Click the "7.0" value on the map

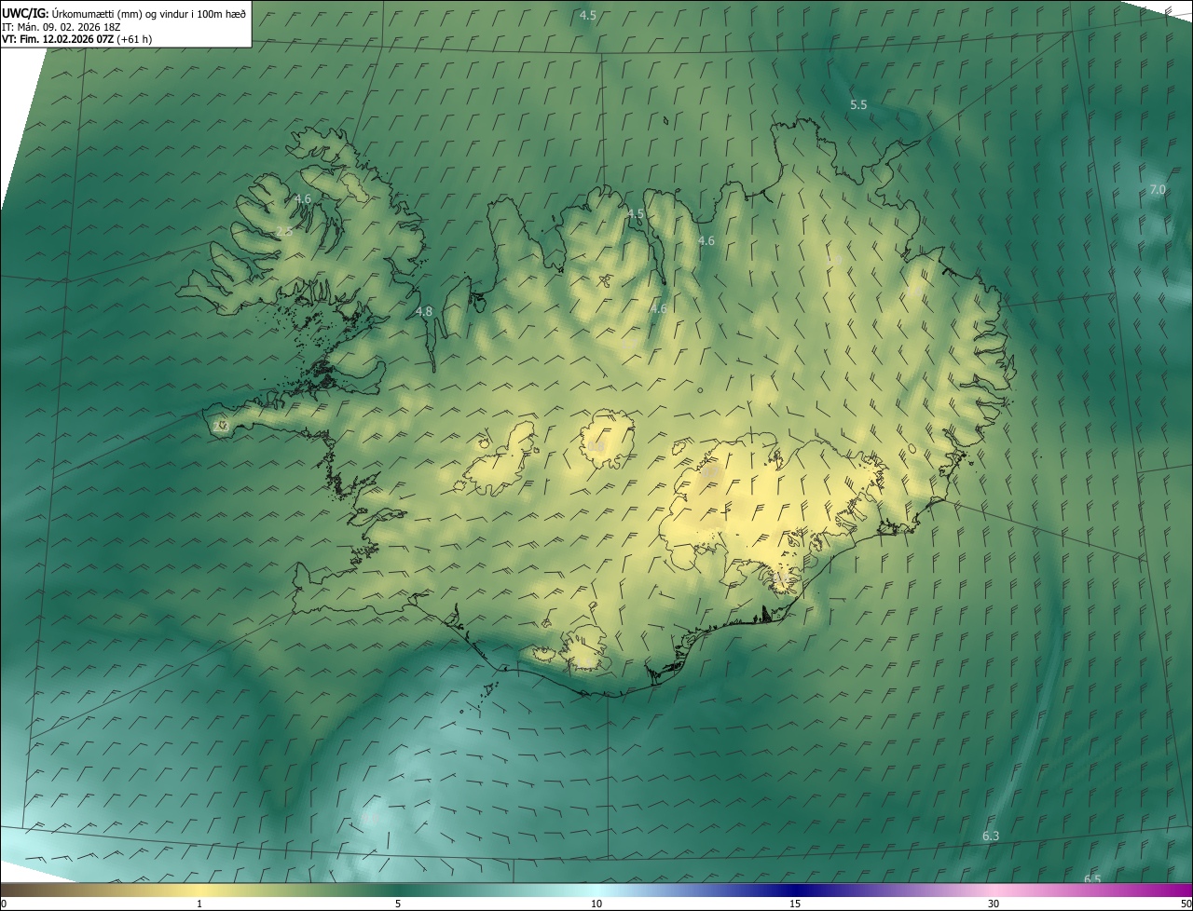point(1158,189)
